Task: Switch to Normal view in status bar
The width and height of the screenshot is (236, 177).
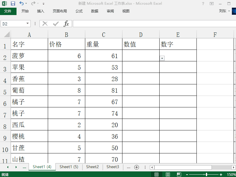Action: [x=157, y=174]
